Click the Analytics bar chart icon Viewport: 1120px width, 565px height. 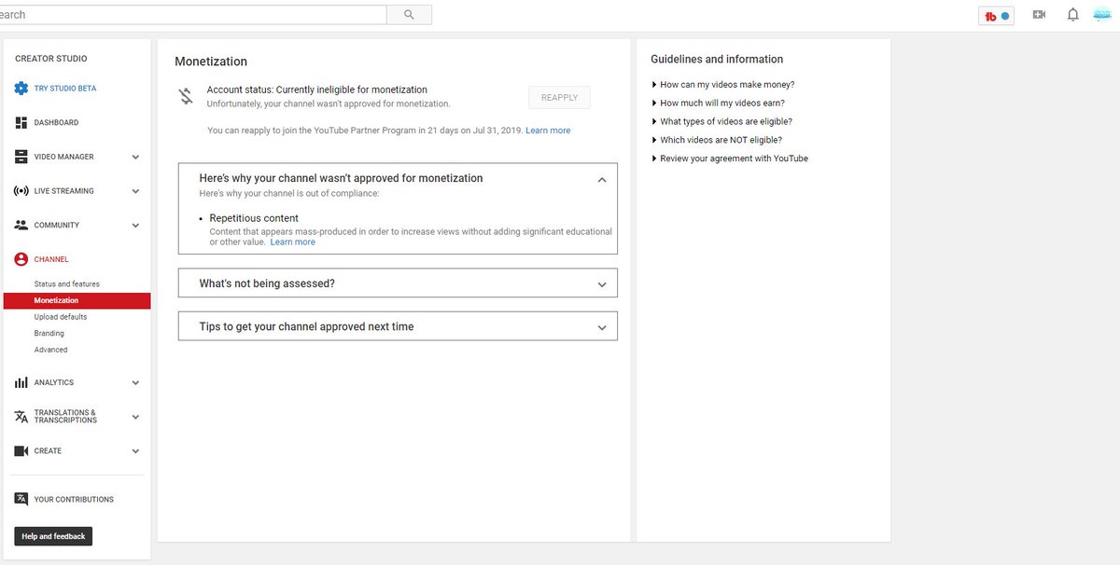tap(21, 382)
